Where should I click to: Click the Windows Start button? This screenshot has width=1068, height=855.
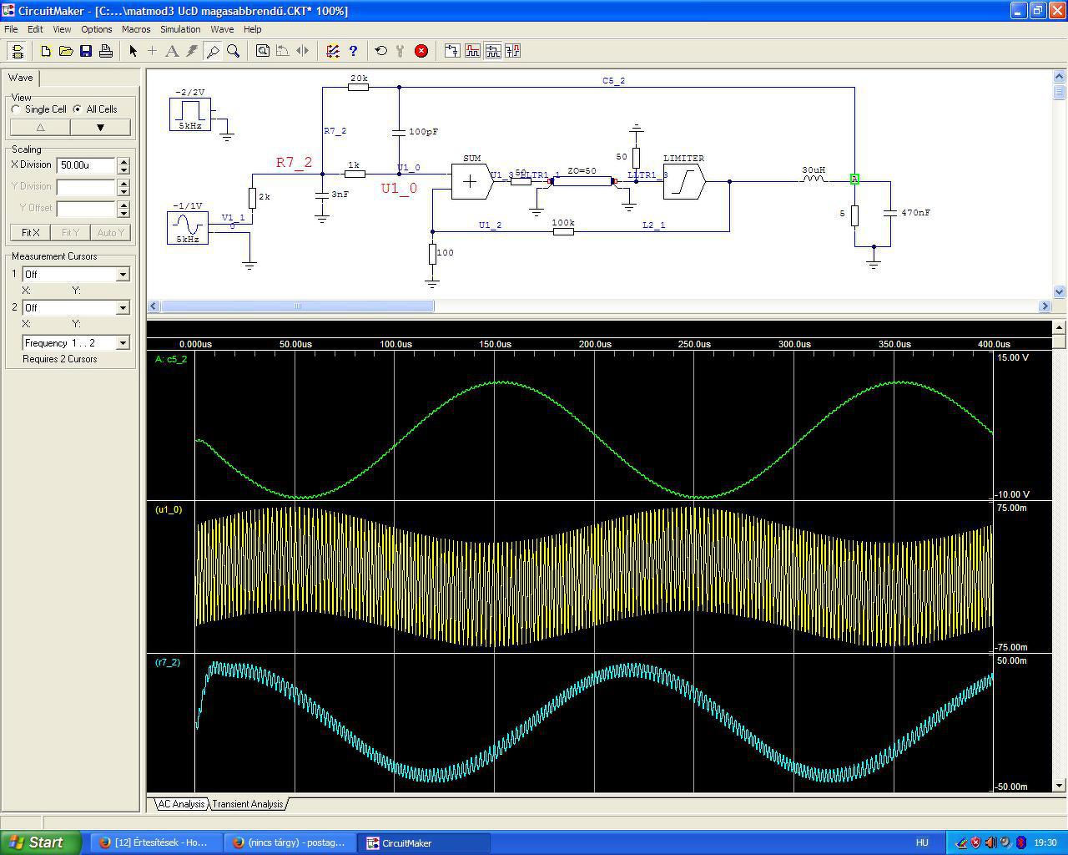coord(40,842)
